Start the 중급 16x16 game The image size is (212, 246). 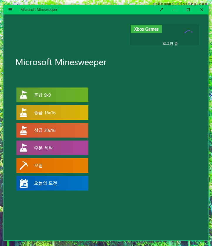coord(52,113)
